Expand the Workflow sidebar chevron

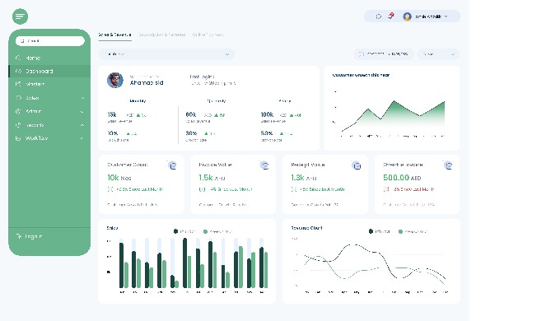click(x=82, y=138)
